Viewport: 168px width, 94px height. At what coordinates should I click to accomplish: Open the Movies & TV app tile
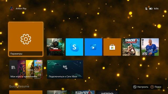[93, 47]
